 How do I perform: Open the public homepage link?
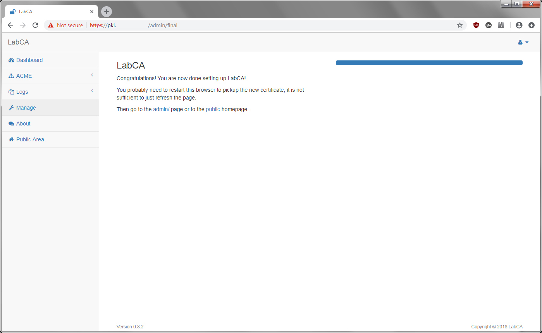tap(213, 109)
